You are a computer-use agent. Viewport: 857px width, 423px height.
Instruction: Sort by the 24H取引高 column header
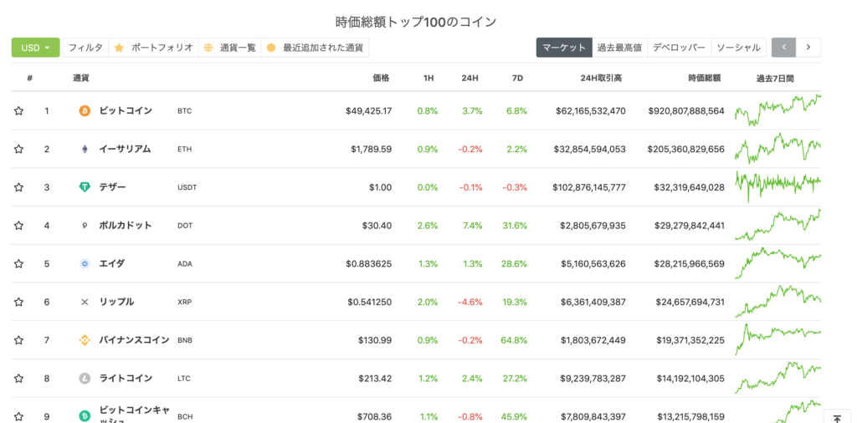[601, 78]
